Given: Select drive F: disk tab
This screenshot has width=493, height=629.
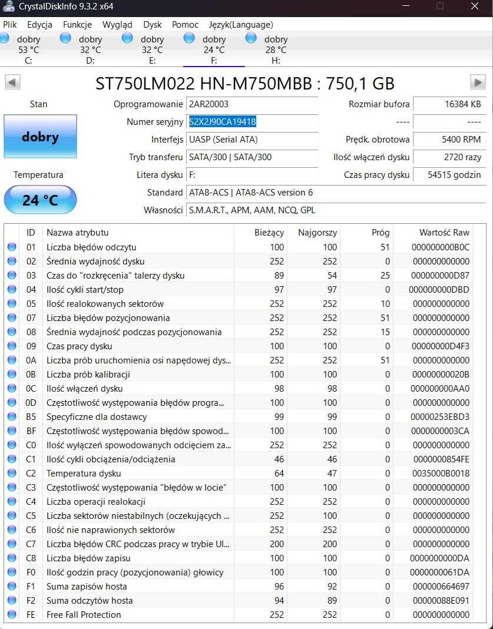Looking at the screenshot, I should click(x=214, y=49).
